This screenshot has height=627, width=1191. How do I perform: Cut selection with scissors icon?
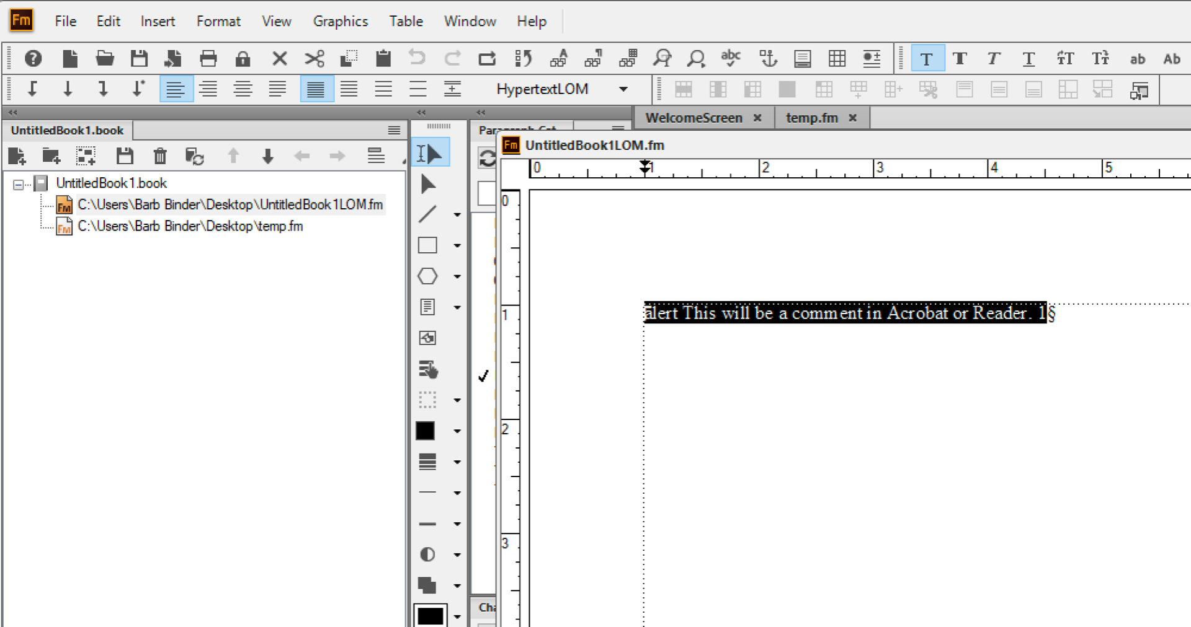314,59
